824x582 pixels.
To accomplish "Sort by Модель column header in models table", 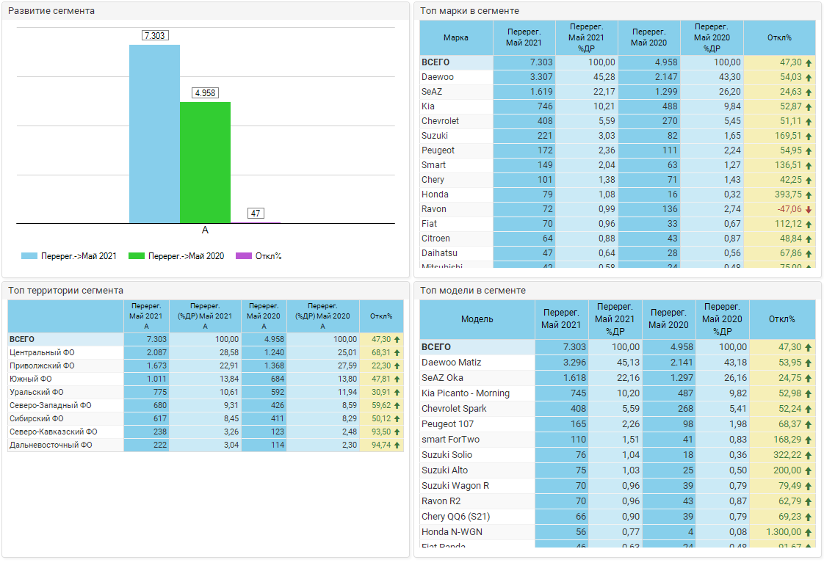I will pyautogui.click(x=477, y=319).
